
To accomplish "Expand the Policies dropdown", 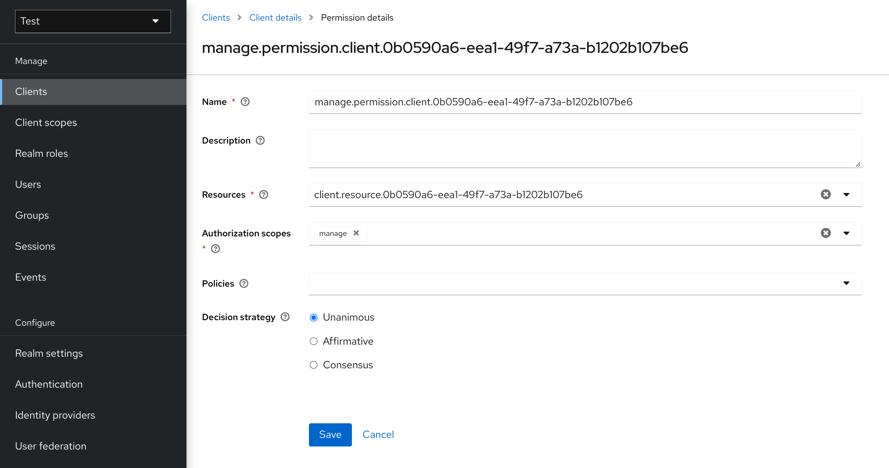I will pyautogui.click(x=846, y=283).
